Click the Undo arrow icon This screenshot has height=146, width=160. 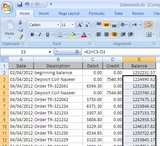[27, 4]
